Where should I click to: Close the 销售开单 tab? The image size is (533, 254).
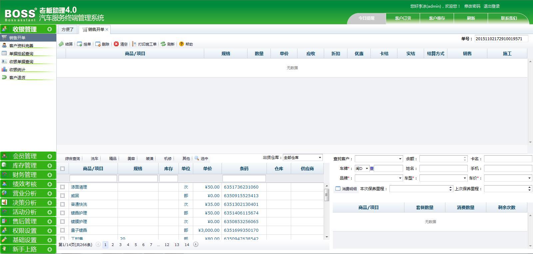(x=107, y=30)
